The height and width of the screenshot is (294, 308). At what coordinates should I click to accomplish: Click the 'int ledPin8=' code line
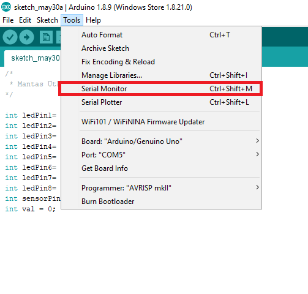click(31, 188)
